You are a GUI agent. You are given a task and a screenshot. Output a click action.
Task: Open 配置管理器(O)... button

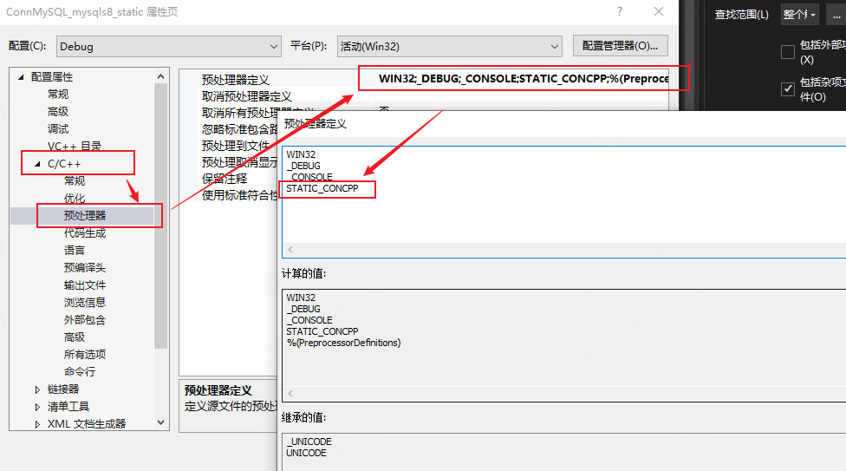[x=620, y=46]
